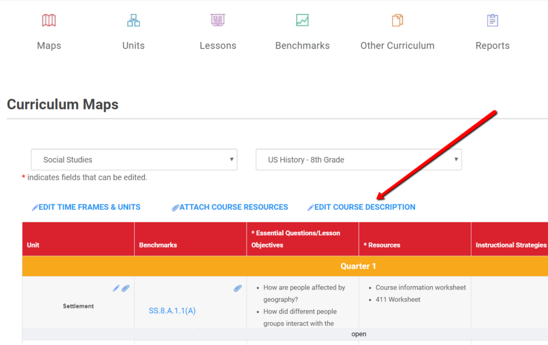Click the pencil icon on Edit Course Description

coord(311,207)
